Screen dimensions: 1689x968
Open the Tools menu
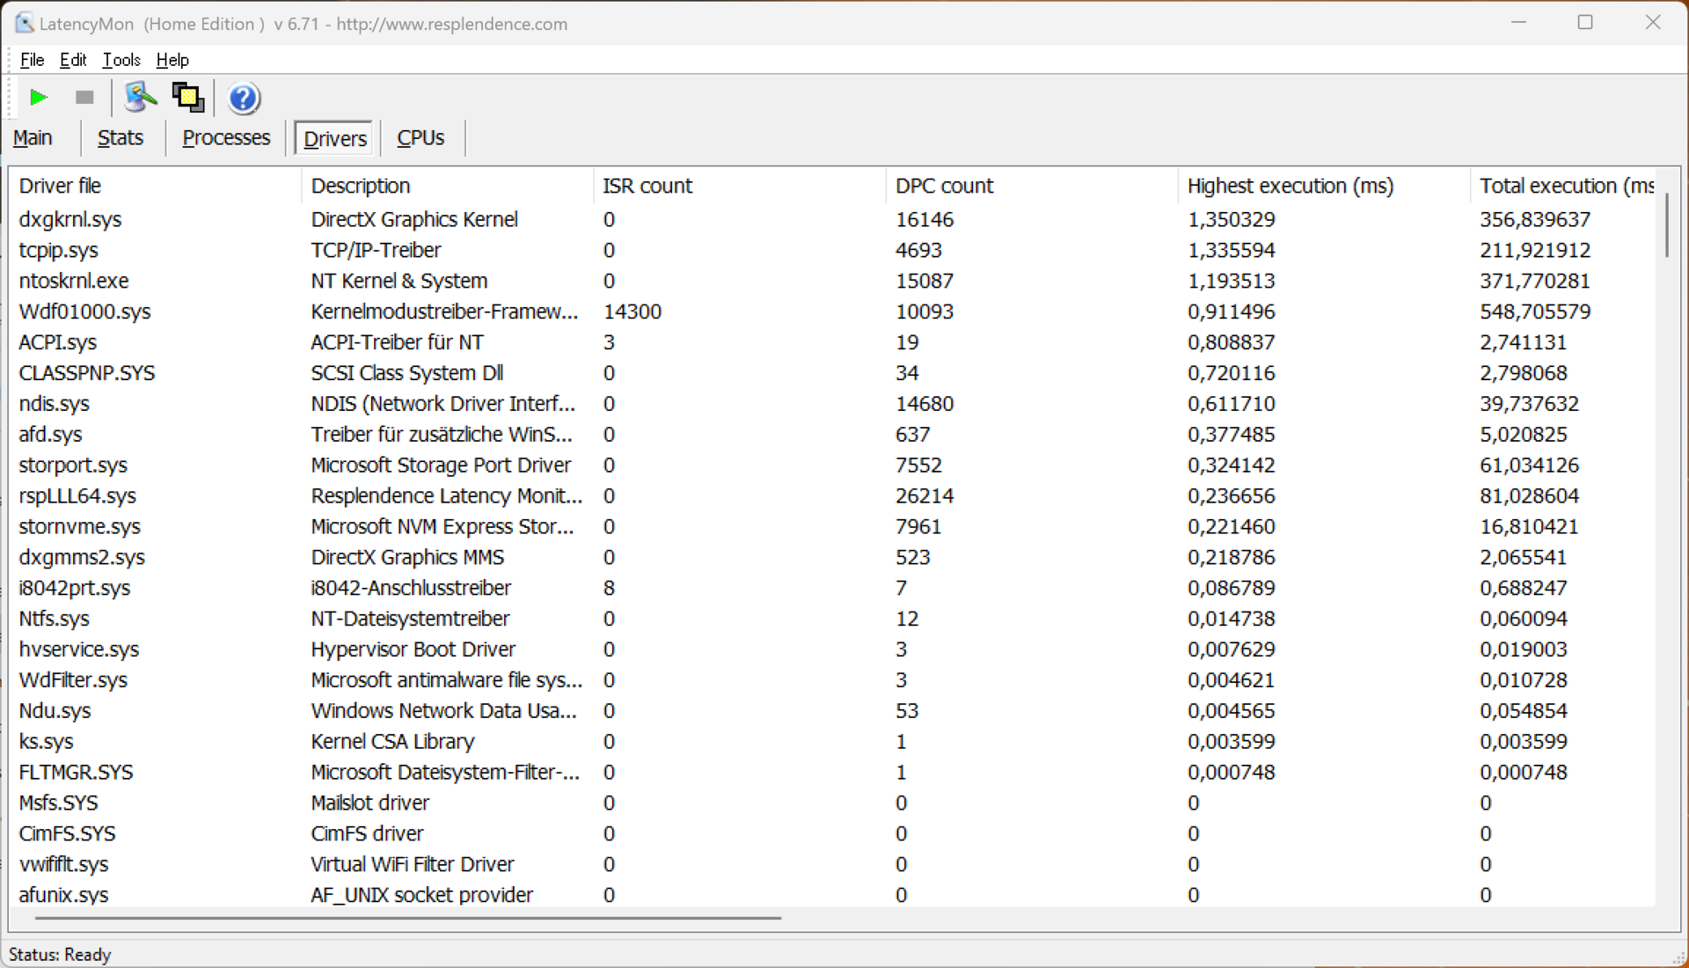(x=121, y=60)
